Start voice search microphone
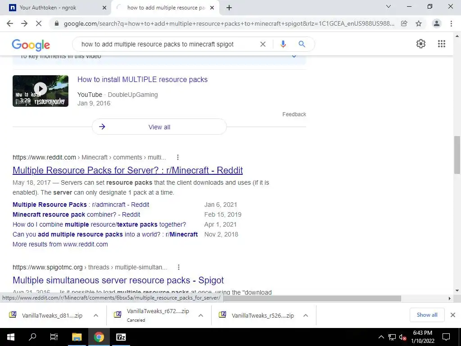The width and height of the screenshot is (461, 346). coord(283,44)
